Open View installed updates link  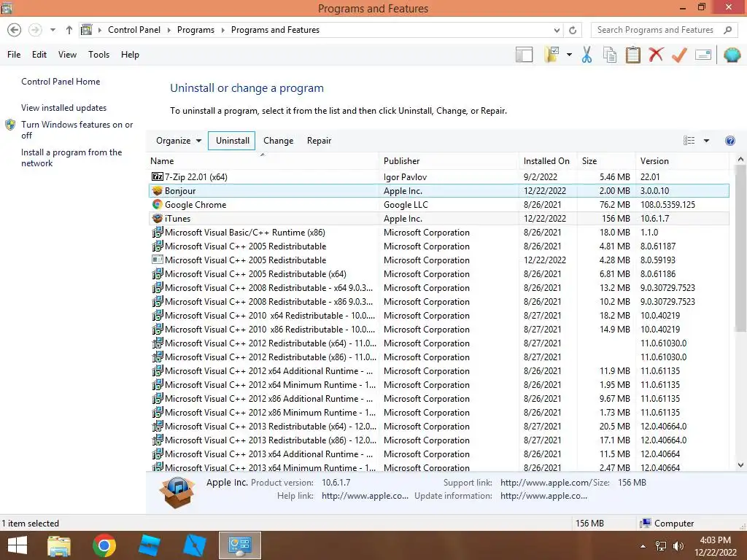point(64,108)
